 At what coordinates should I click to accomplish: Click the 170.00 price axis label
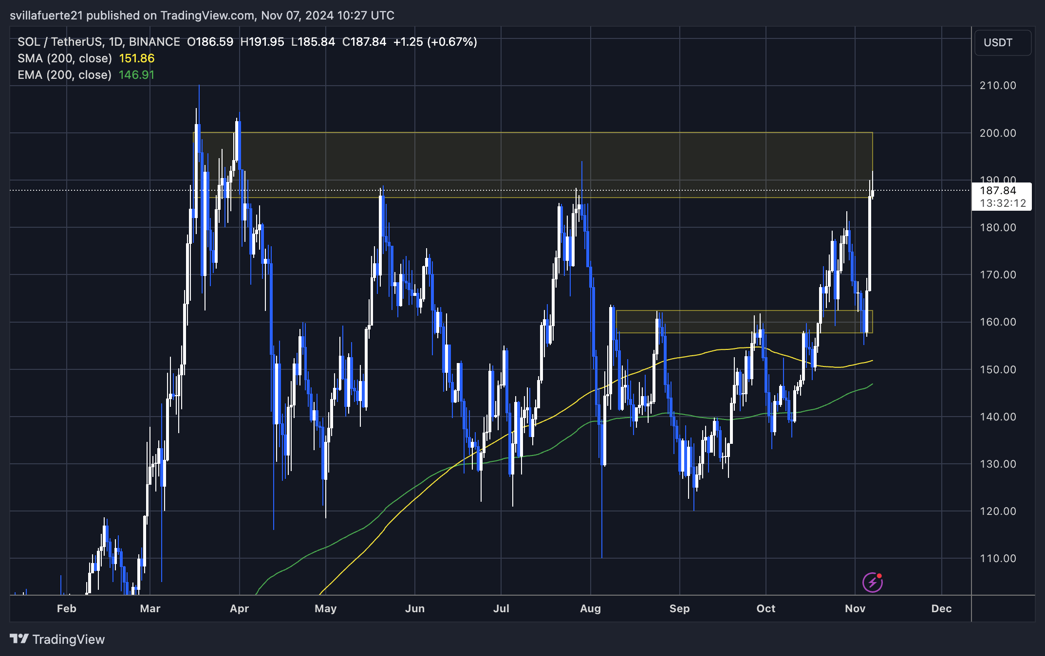click(x=998, y=275)
